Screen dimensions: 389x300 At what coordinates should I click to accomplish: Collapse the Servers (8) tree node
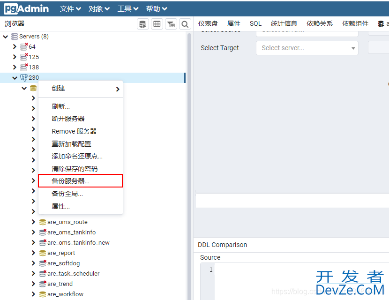pos(6,37)
